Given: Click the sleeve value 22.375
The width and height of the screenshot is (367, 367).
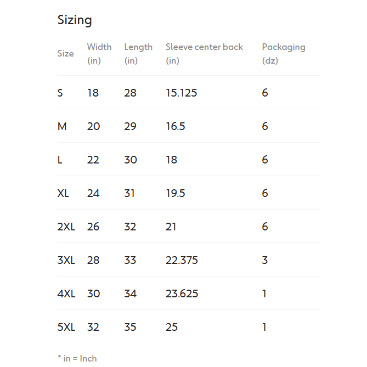Looking at the screenshot, I should coord(182,260).
